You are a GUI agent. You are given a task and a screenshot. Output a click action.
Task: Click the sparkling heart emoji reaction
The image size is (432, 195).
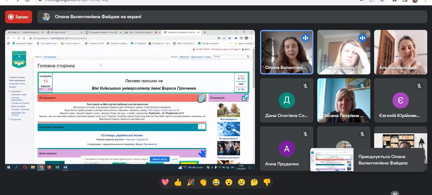(165, 182)
